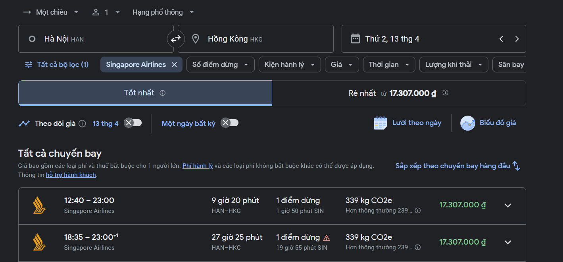Image resolution: width=563 pixels, height=262 pixels.
Task: Click the warning triangle on the 18:35 flight
Action: point(327,237)
